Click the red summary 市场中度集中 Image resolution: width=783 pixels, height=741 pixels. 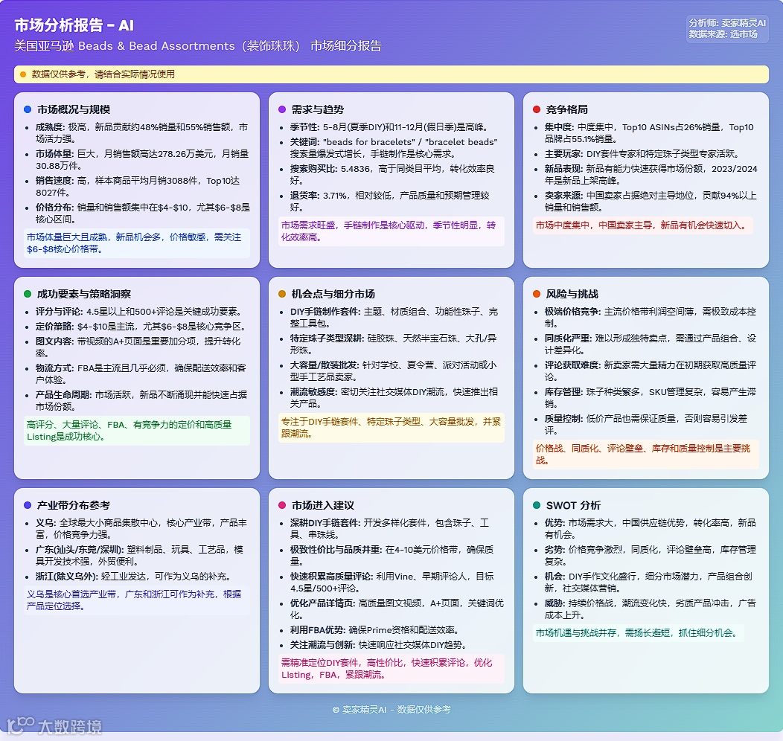[x=642, y=225]
